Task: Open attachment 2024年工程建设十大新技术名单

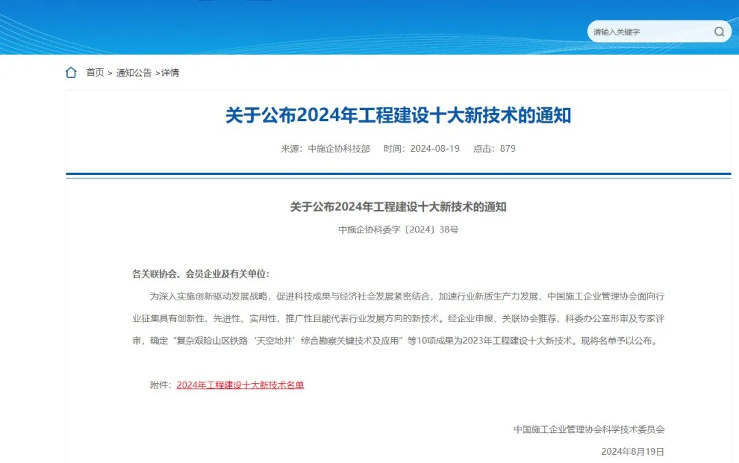Action: pyautogui.click(x=240, y=385)
